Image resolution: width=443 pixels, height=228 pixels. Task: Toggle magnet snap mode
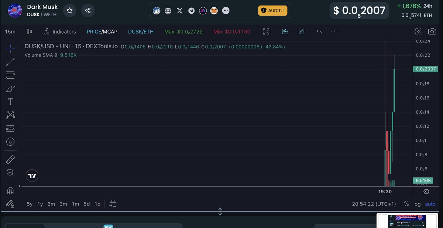point(10,191)
